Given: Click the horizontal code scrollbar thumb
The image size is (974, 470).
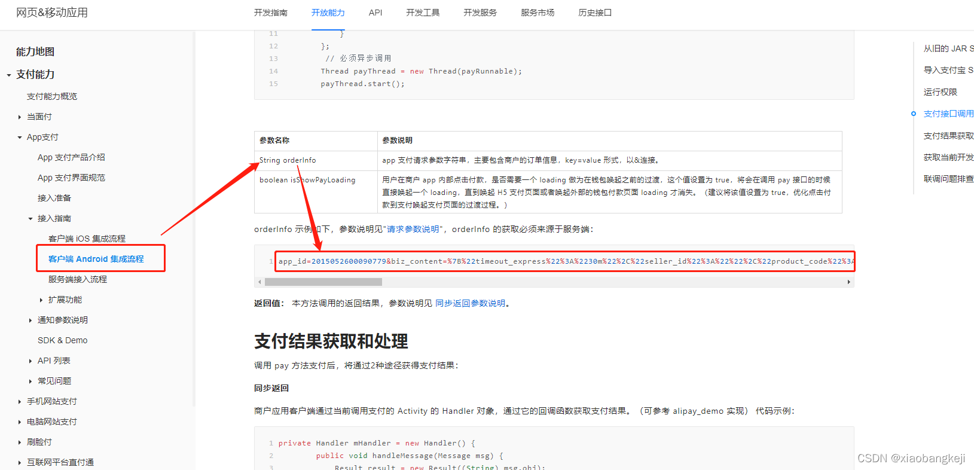Looking at the screenshot, I should 323,282.
